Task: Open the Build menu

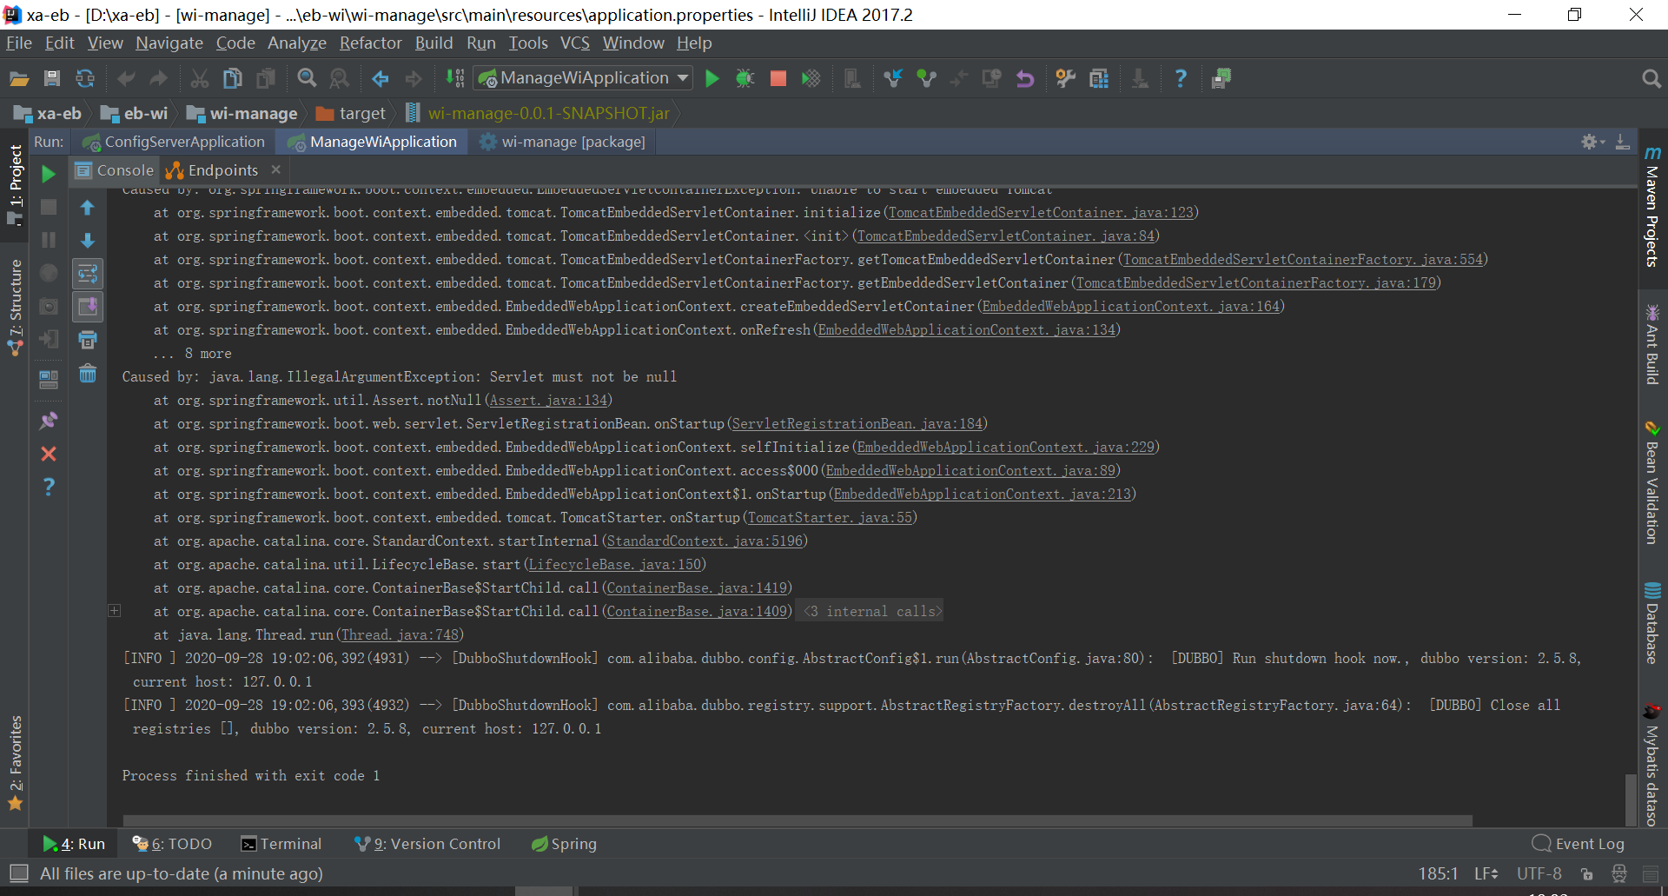Action: click(434, 43)
